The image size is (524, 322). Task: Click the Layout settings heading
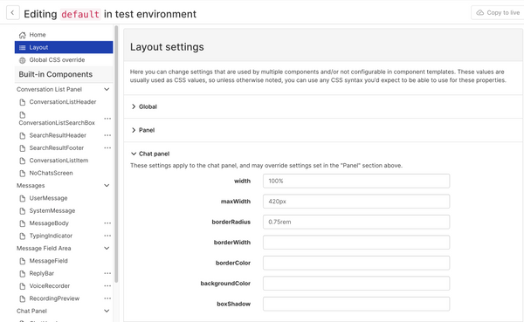167,47
